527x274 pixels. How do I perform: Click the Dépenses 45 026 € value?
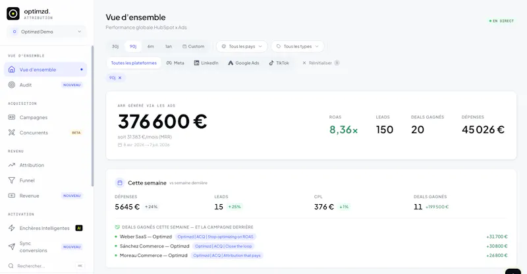pyautogui.click(x=483, y=130)
